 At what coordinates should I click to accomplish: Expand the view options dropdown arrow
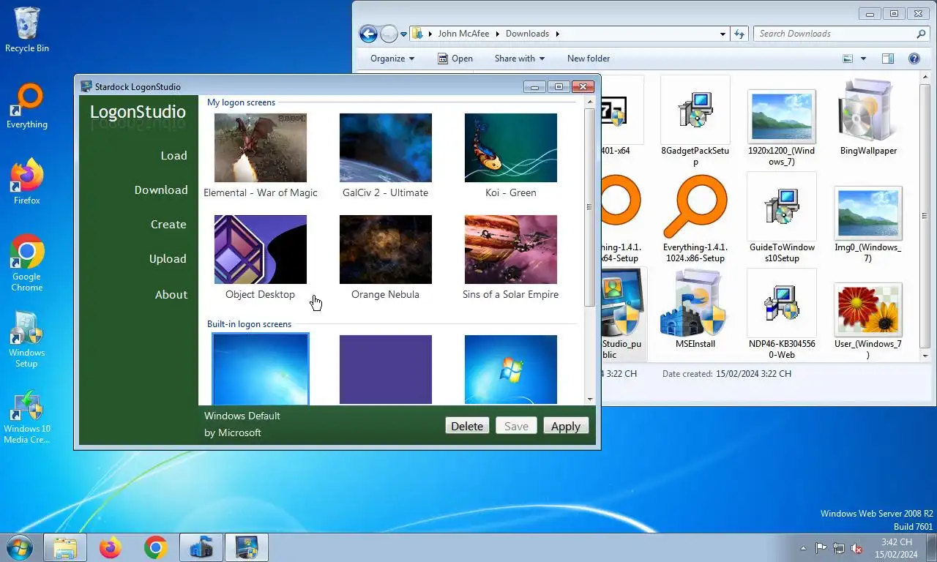[x=863, y=59]
